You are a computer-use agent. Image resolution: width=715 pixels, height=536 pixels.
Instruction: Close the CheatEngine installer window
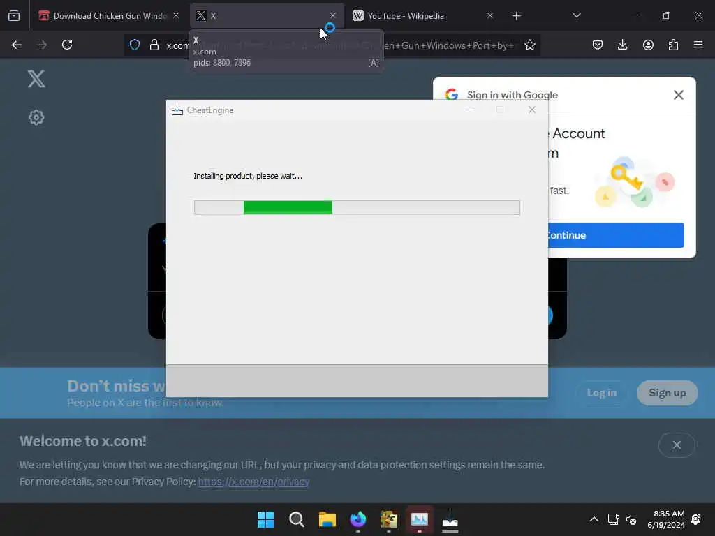click(531, 110)
